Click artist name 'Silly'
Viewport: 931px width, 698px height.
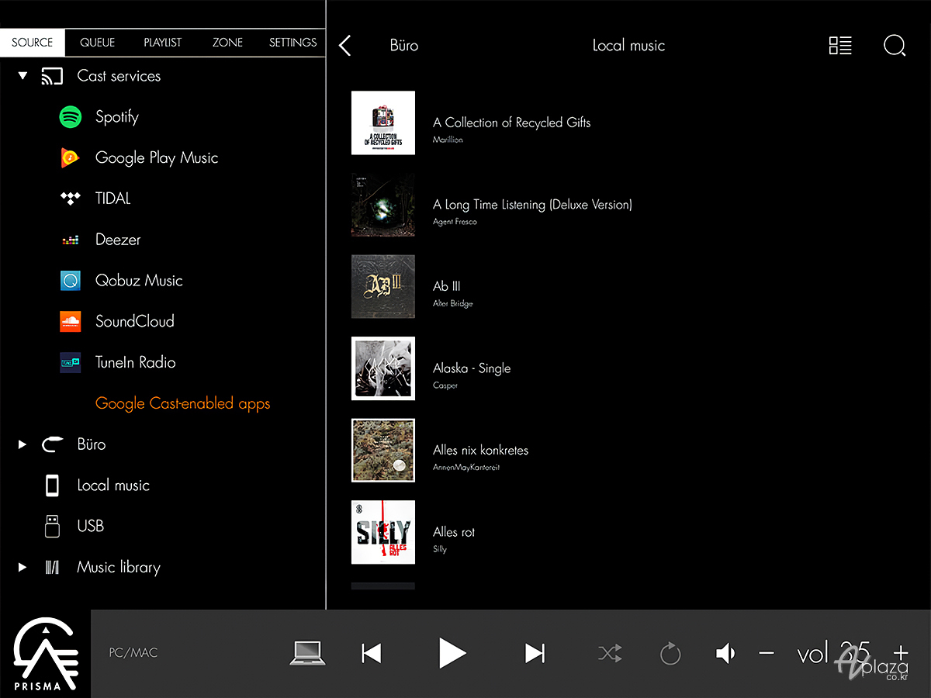coord(440,549)
